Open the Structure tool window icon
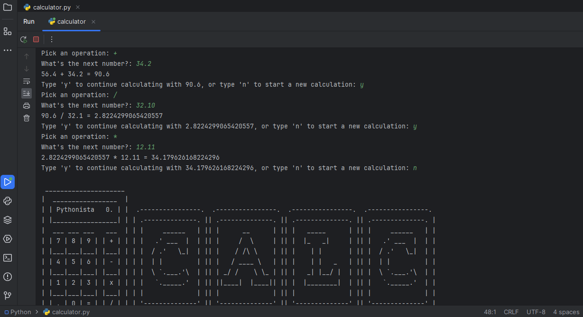 8,31
